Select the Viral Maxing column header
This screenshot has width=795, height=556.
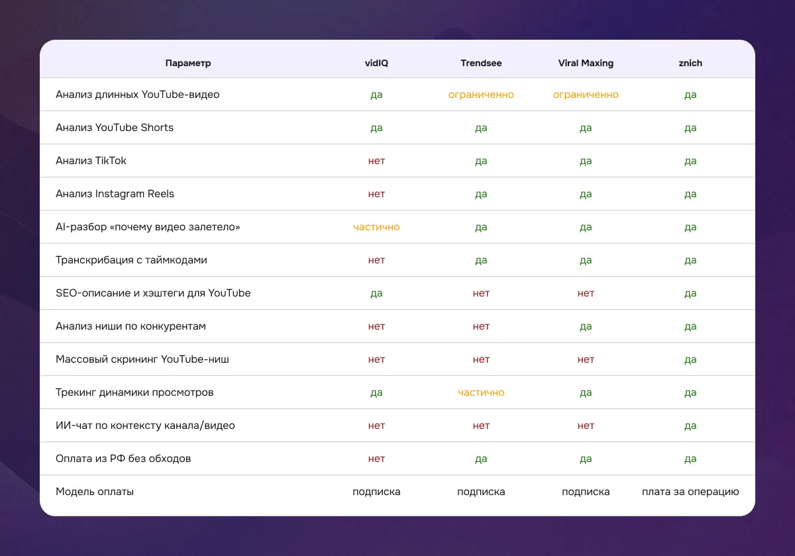(x=586, y=63)
